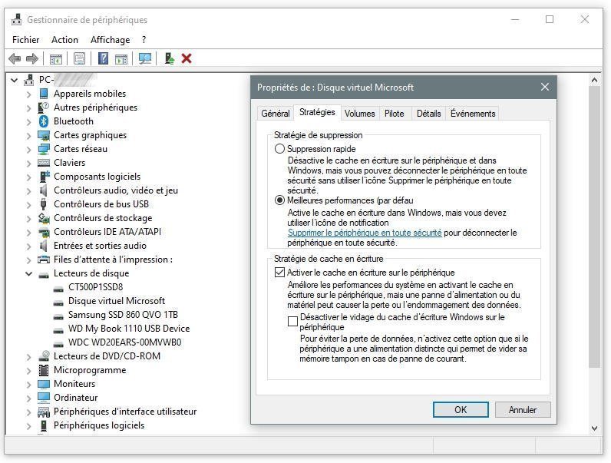Viewport: 611px width, 463px height.
Task: Collapse the Lecteurs de disque node
Action: tap(29, 273)
